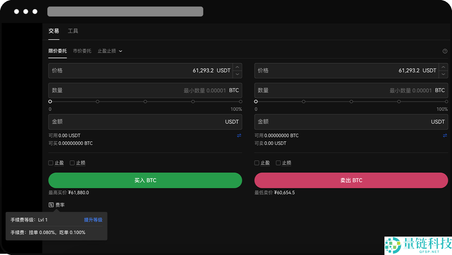Open the help (?) icon at top right
The height and width of the screenshot is (255, 452).
[x=445, y=51]
